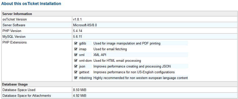Click the 'imap' extension name
This screenshot has width=238, height=99.
tap(83, 49)
